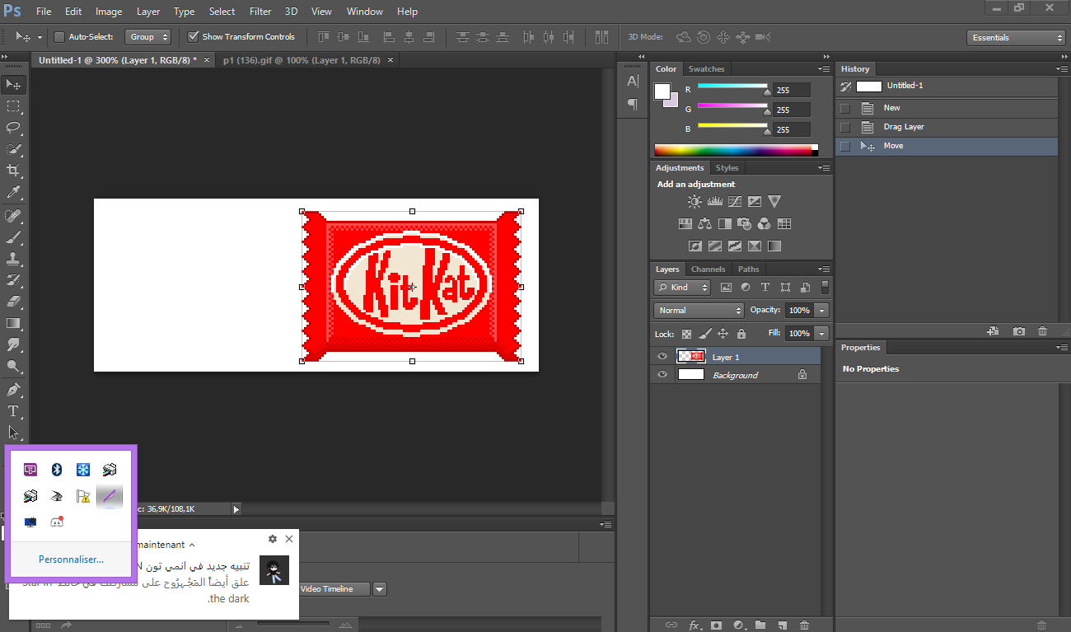Select the Horizontal Type tool

(13, 411)
